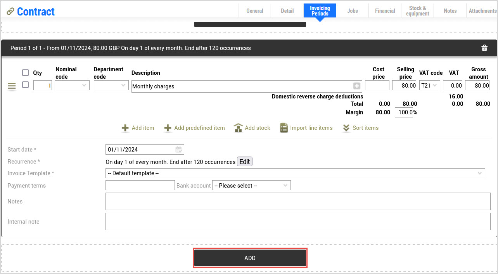Screen dimensions: 498x274
Task: Click the Sort items chevrons icon
Action: (346, 128)
